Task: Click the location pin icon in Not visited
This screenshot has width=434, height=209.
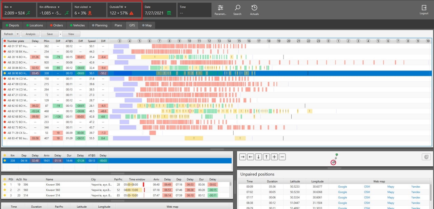Action: (x=90, y=13)
